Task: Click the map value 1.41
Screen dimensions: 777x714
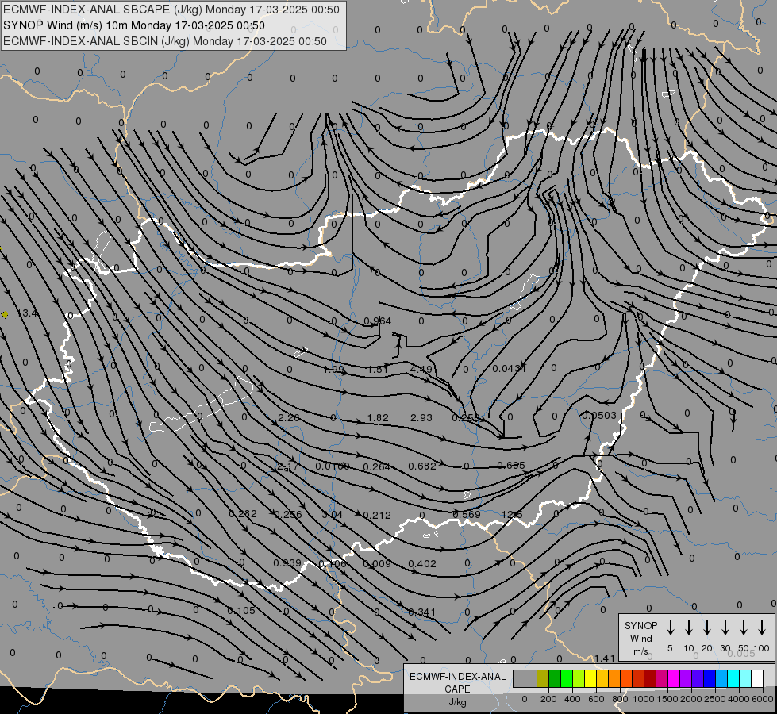Action: pyautogui.click(x=605, y=658)
